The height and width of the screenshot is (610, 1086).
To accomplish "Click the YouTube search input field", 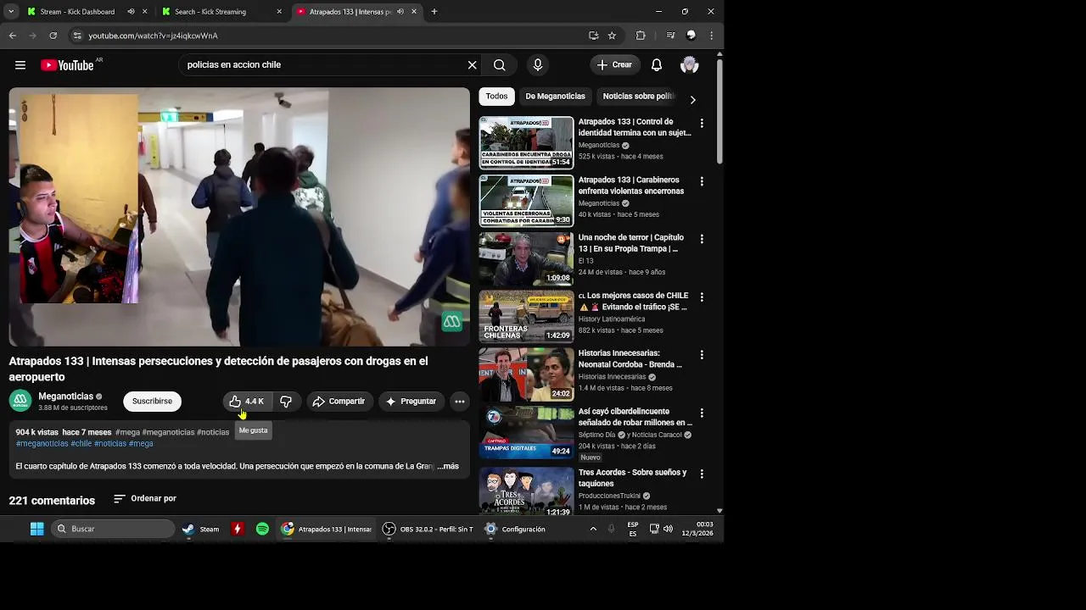I will pyautogui.click(x=325, y=65).
